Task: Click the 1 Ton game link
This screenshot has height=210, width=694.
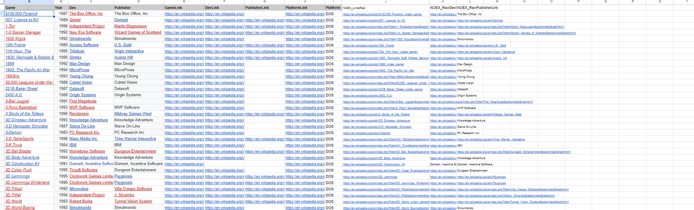Action: (x=10, y=26)
